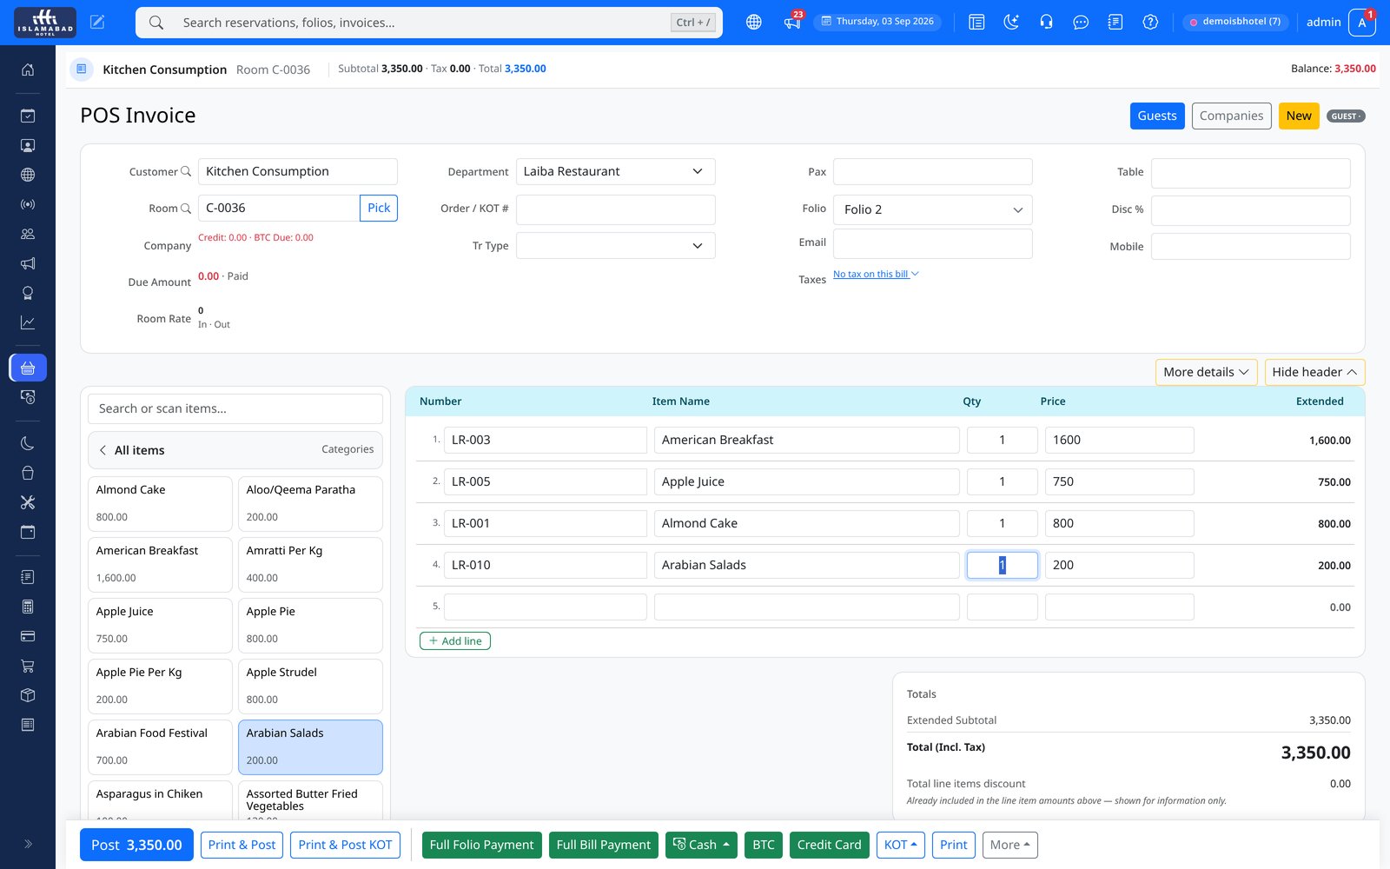Image resolution: width=1390 pixels, height=869 pixels.
Task: Open the Tr Type dropdown
Action: [x=615, y=246]
